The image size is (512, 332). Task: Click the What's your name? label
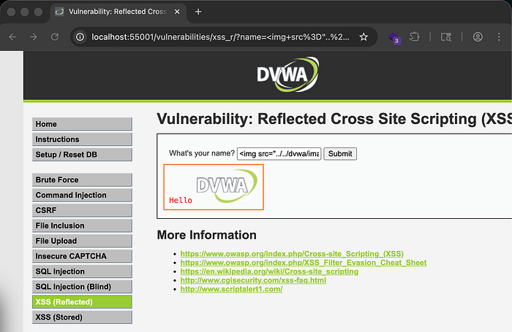click(202, 153)
